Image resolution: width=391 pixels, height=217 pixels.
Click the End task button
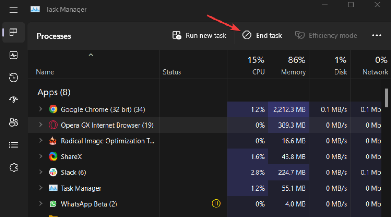tap(262, 36)
